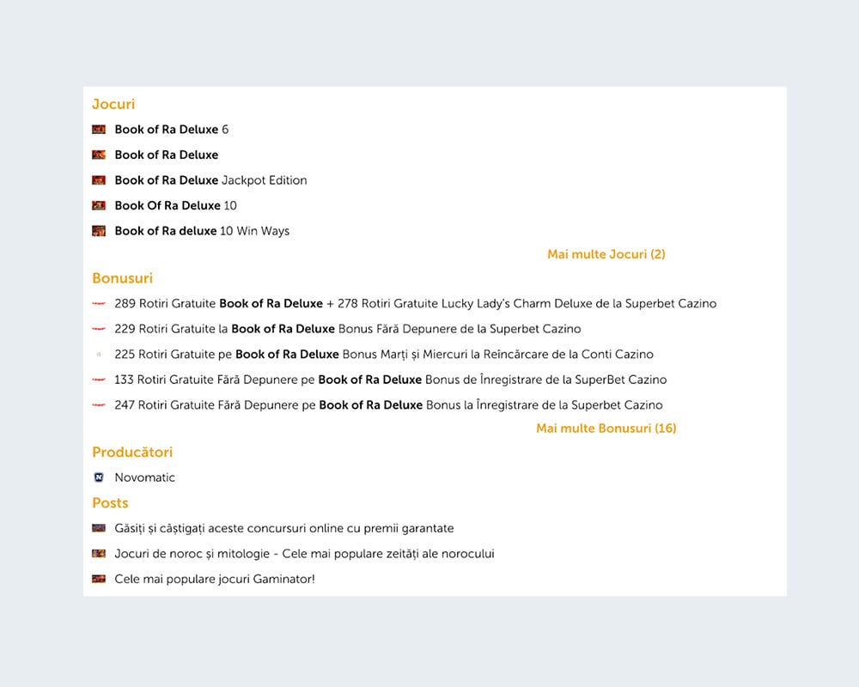
Task: Click the Book Of Ra Deluxe 10 game icon
Action: pyautogui.click(x=99, y=205)
